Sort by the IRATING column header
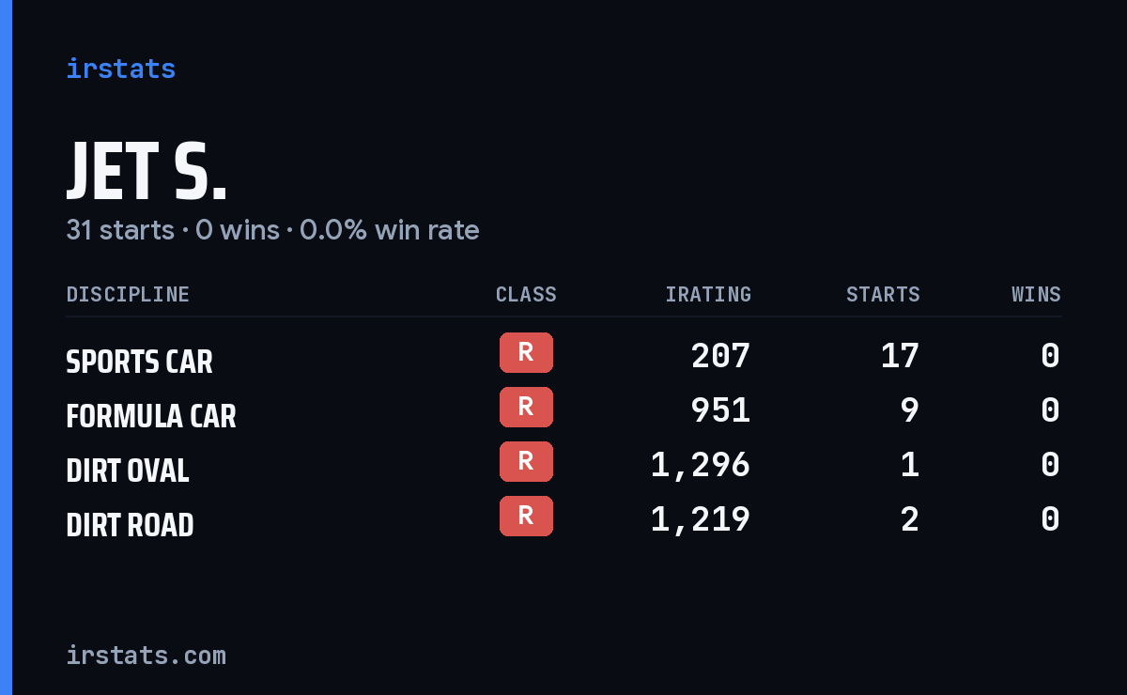1127x695 pixels. 708,295
